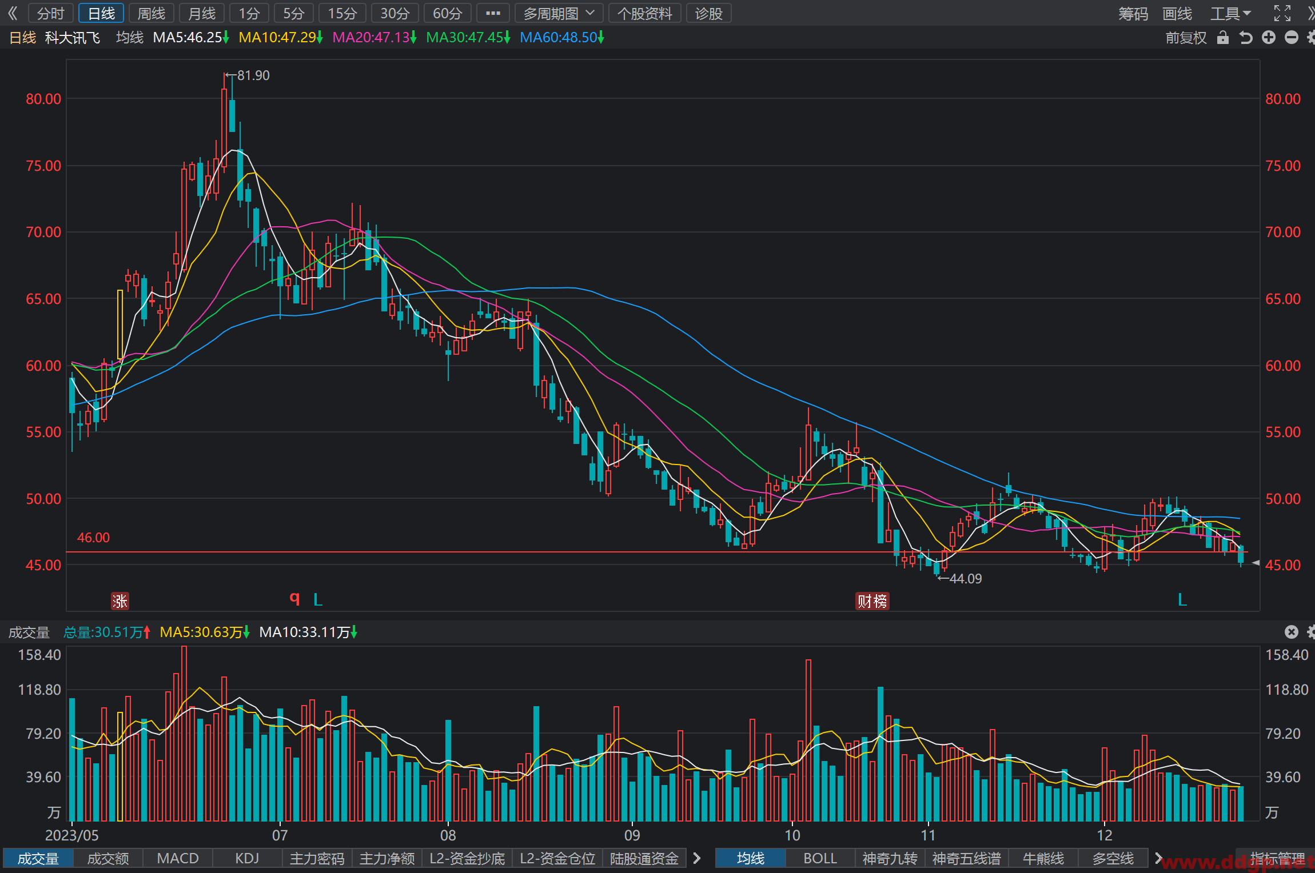Close the volume sub-chart panel
The width and height of the screenshot is (1315, 873).
click(x=1292, y=632)
